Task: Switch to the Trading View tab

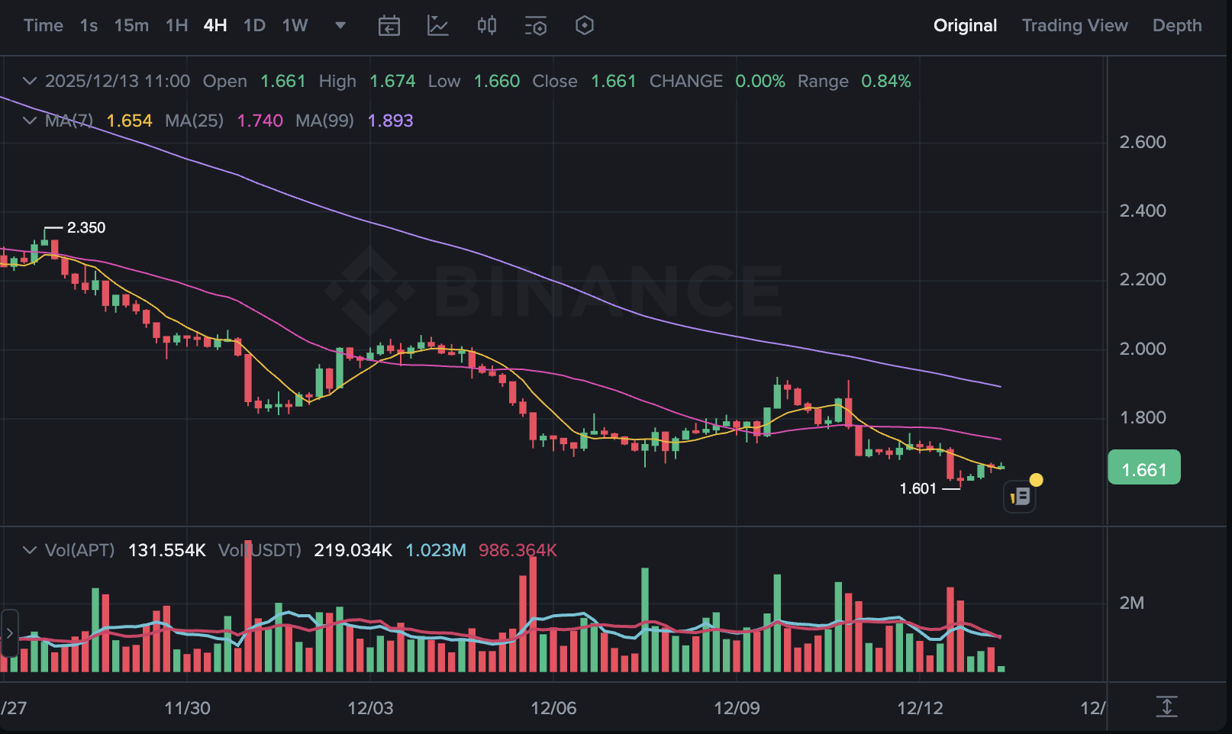Action: (1074, 26)
